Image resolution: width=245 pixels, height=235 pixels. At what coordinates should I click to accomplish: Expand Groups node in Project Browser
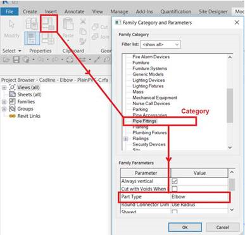tap(4, 109)
